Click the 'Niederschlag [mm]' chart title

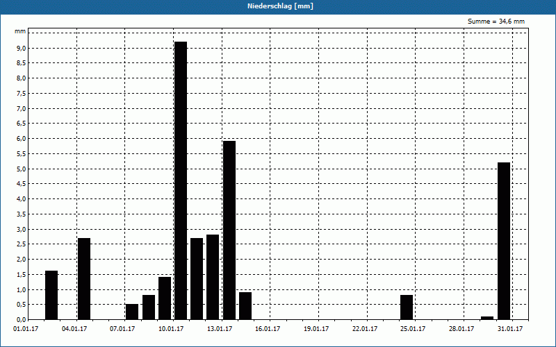pyautogui.click(x=280, y=6)
